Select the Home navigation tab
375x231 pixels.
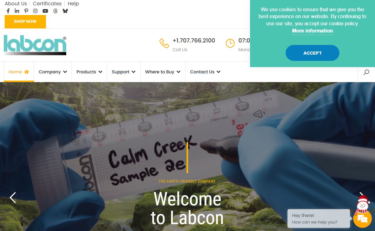click(x=19, y=72)
